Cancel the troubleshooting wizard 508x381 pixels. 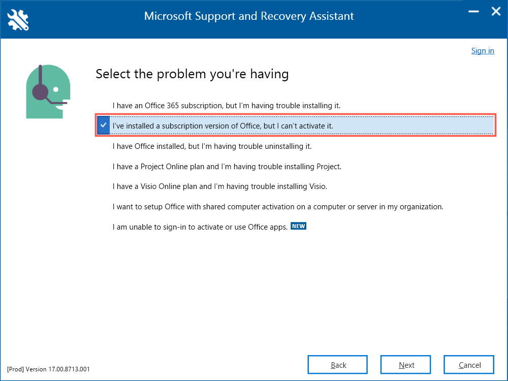point(469,365)
